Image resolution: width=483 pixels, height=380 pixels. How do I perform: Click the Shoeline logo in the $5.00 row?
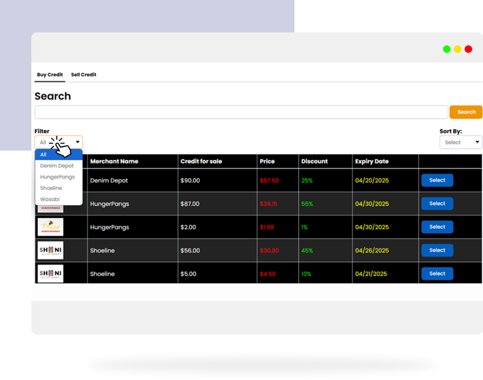50,274
